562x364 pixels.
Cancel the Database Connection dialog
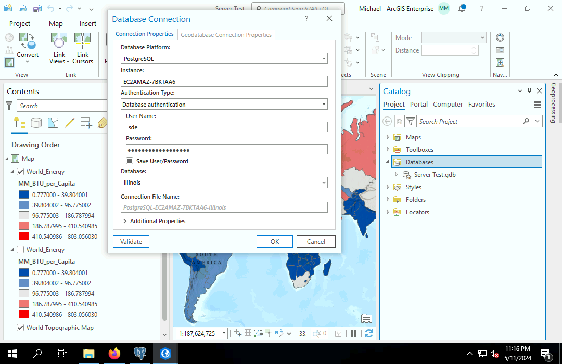[316, 241]
